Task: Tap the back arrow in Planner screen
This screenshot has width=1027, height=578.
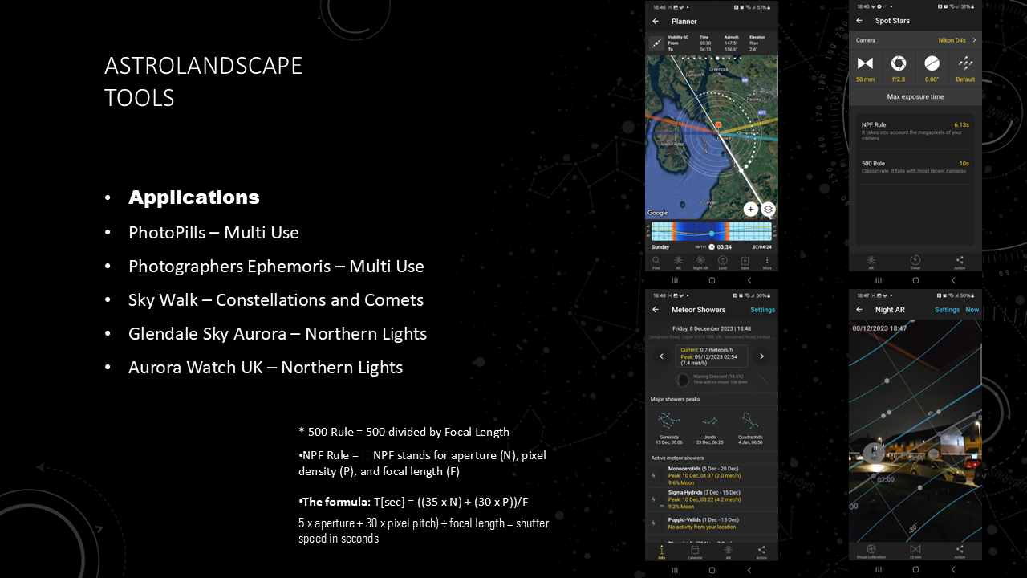Action: (656, 22)
